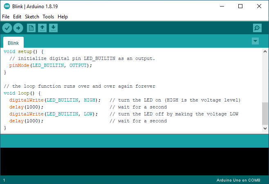The image size is (269, 184).
Task: Upload the sketch with arrow icon
Action: coord(18,28)
